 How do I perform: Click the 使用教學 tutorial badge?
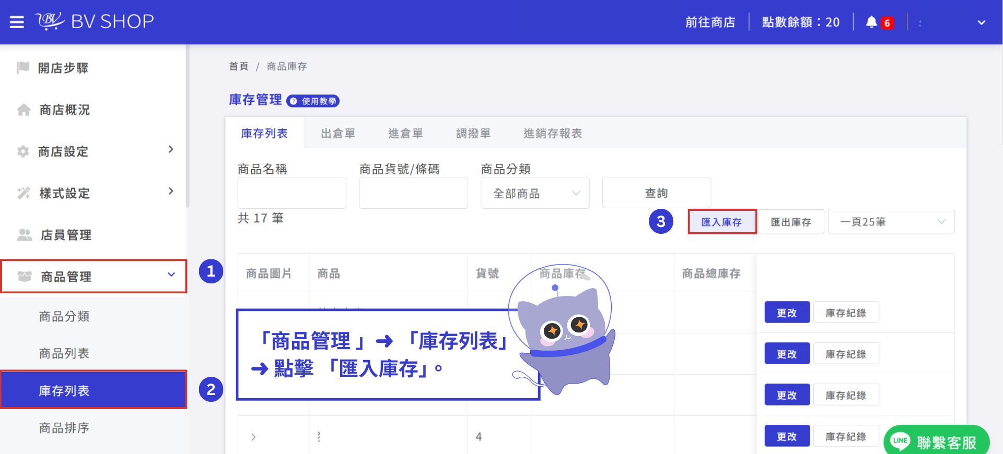click(x=313, y=101)
